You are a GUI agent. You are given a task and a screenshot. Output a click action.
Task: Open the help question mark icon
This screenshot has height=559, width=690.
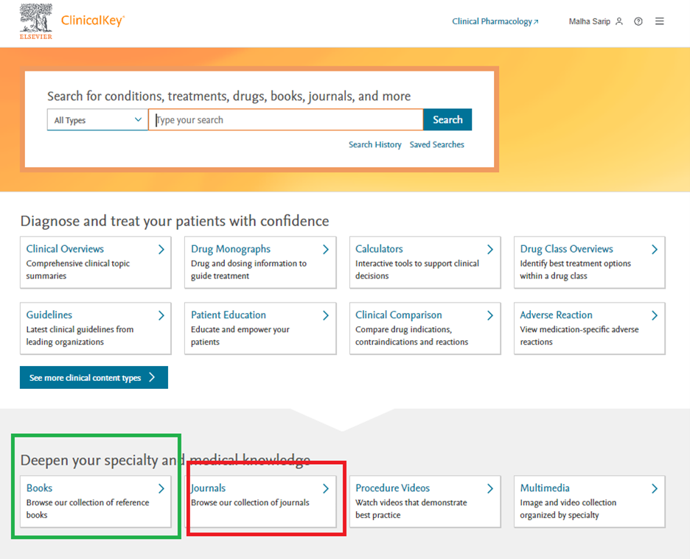638,21
